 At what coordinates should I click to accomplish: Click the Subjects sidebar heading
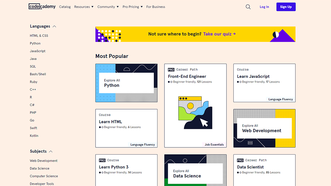click(38, 151)
